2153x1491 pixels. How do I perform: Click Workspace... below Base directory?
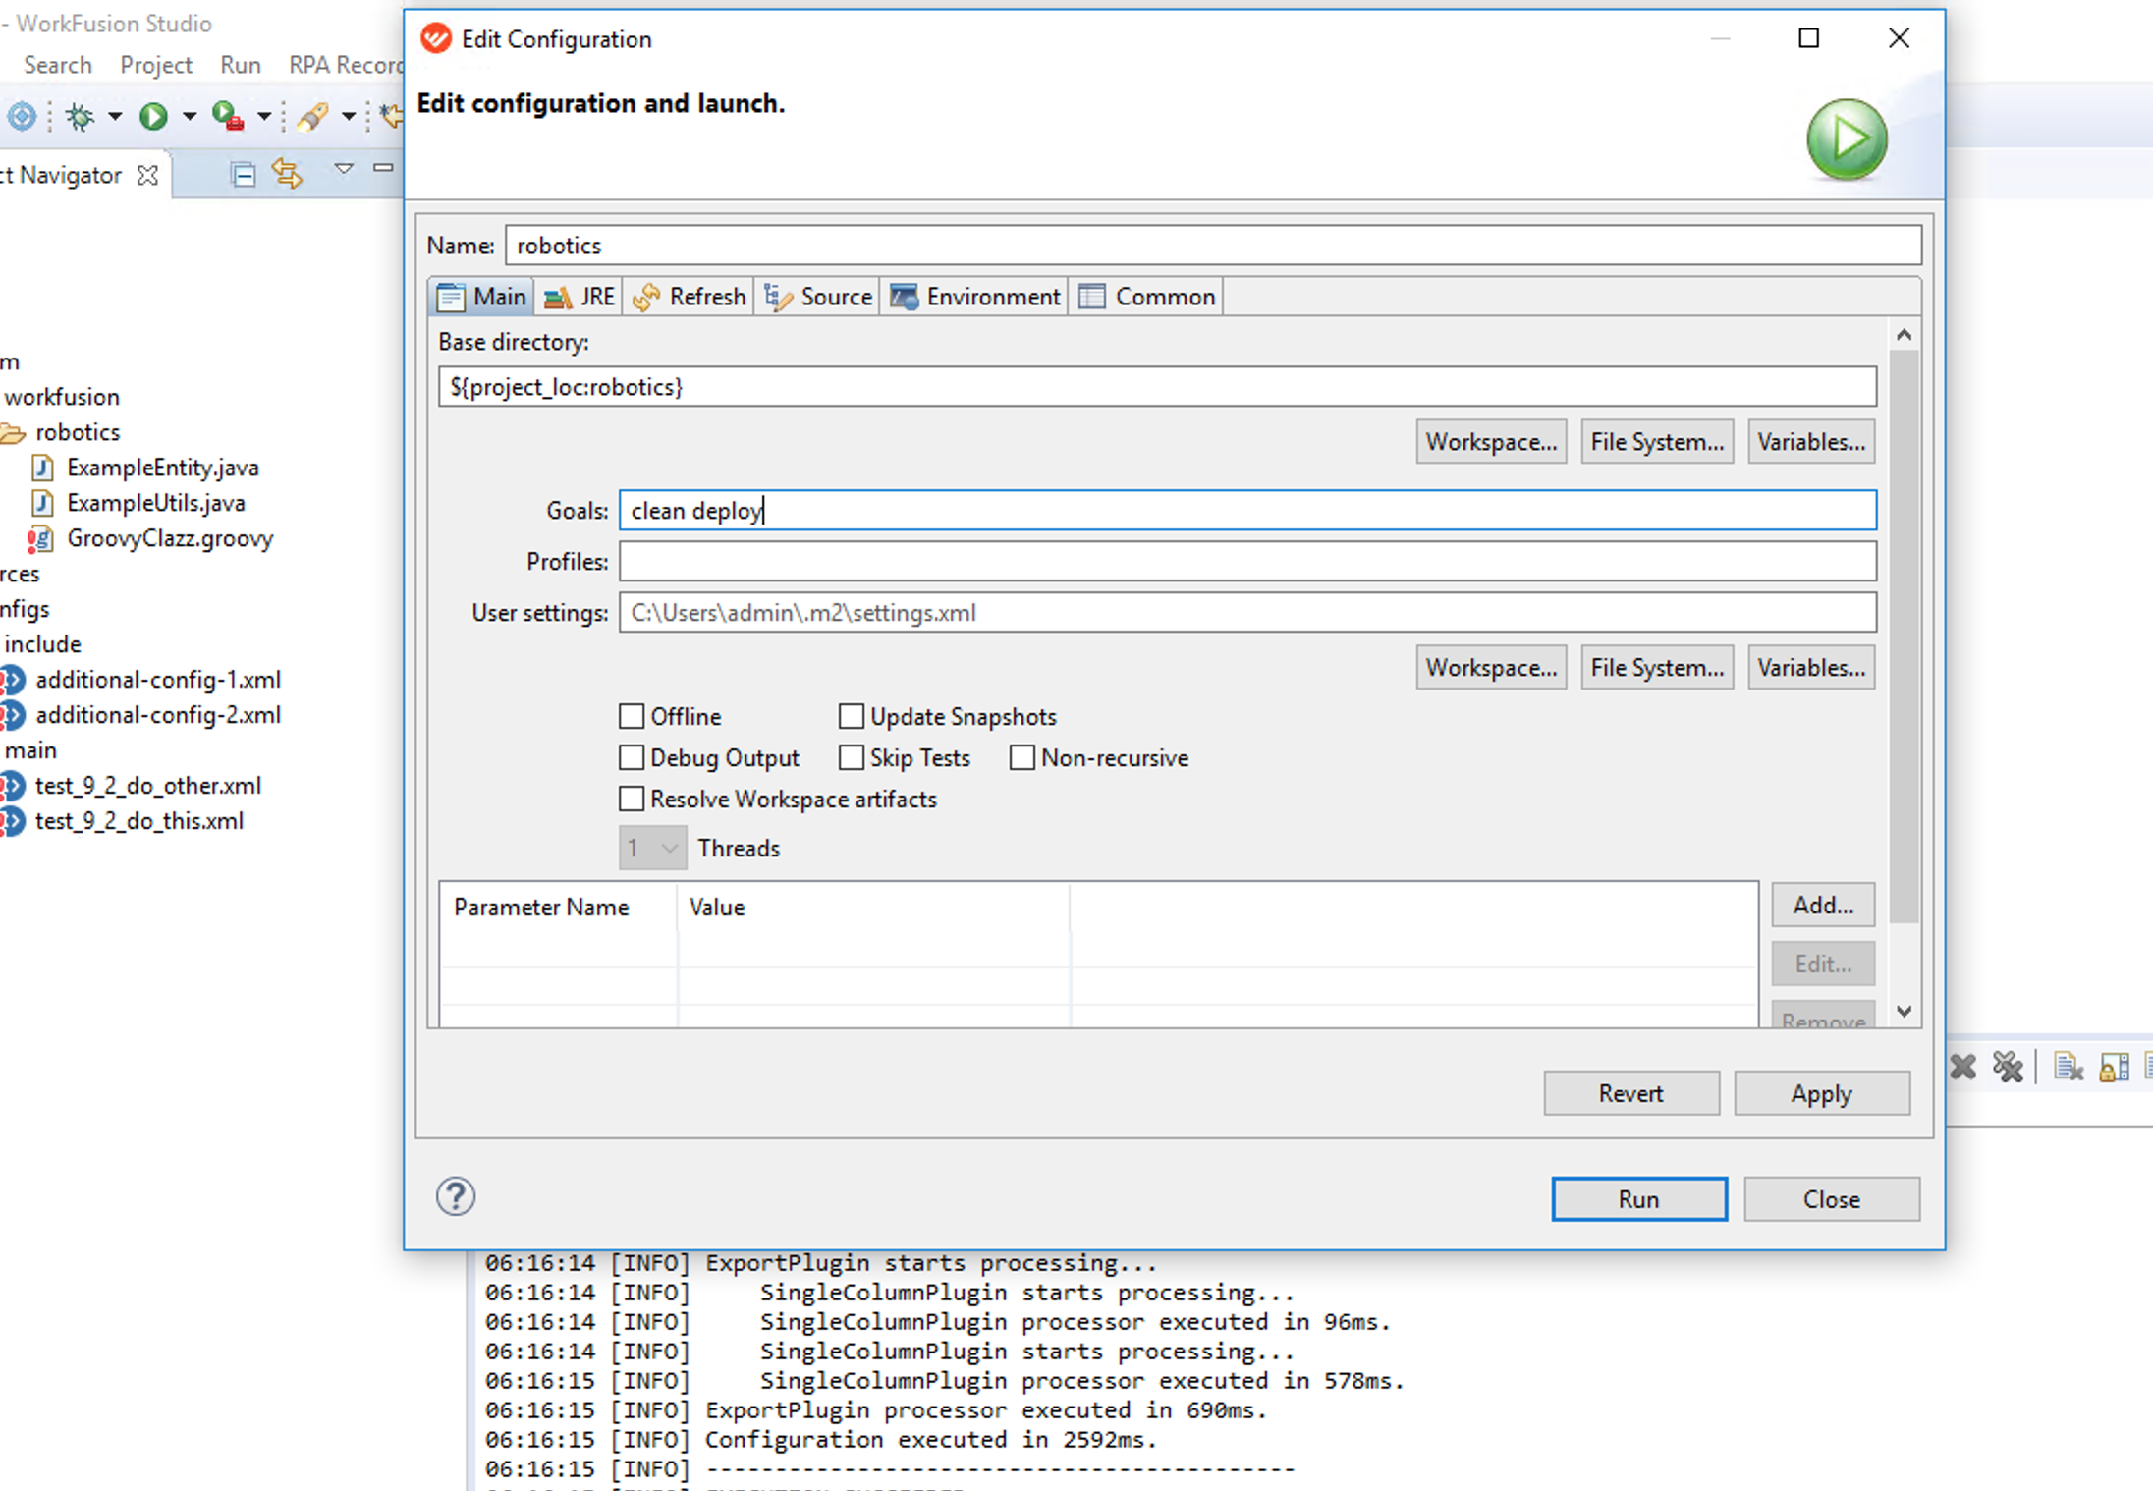(1491, 442)
